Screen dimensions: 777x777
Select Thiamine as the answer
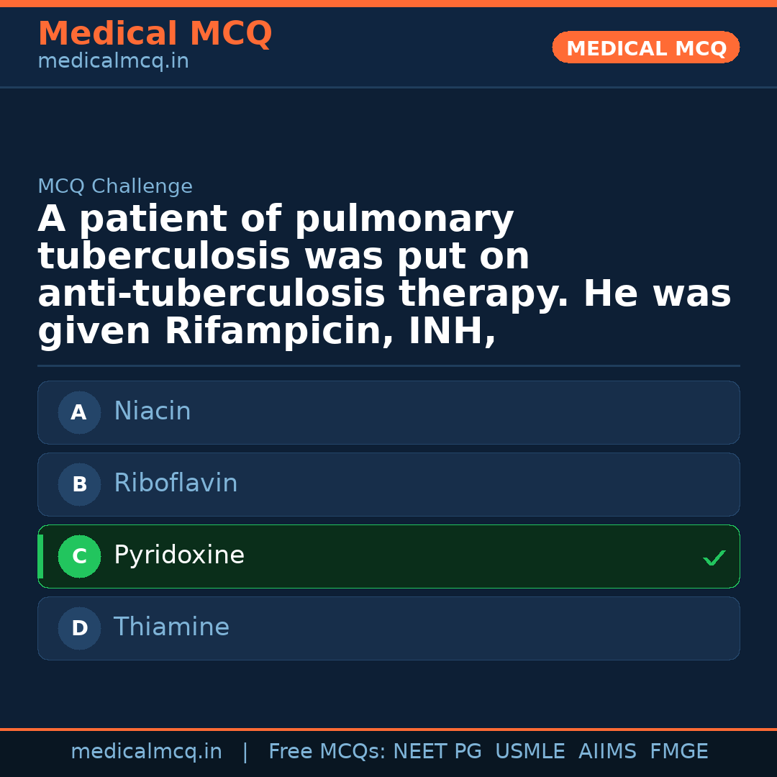click(x=388, y=628)
